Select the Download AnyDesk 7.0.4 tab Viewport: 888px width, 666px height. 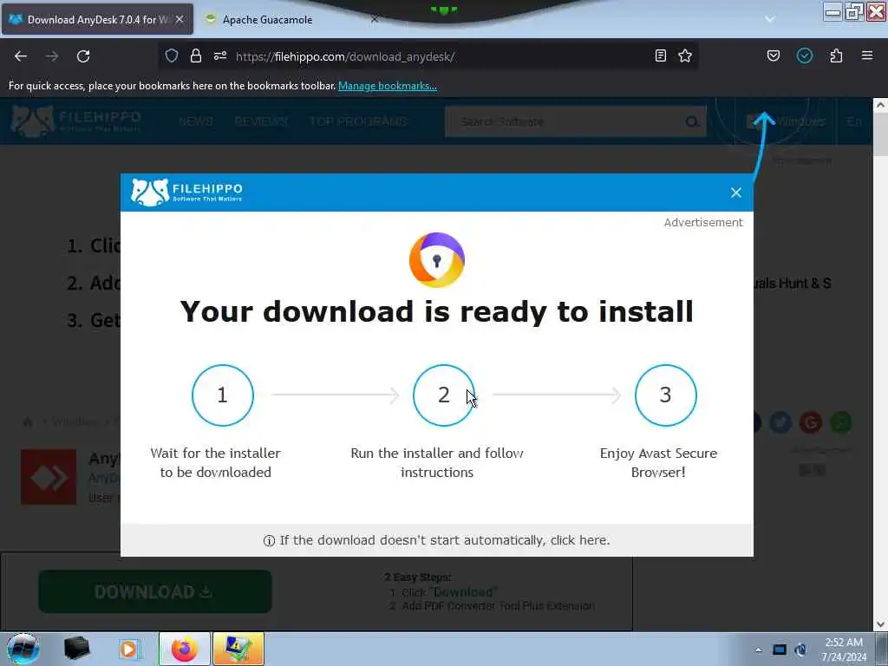[97, 19]
